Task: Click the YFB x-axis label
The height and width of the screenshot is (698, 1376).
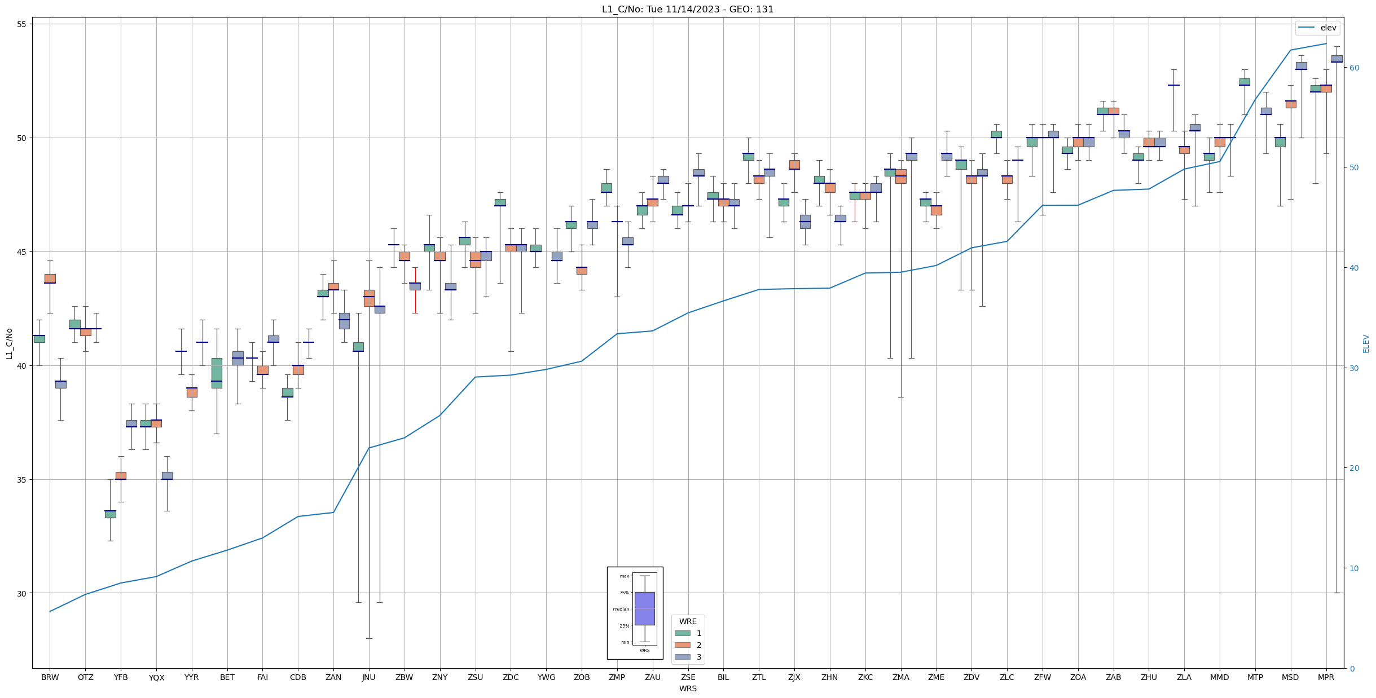Action: pos(121,677)
